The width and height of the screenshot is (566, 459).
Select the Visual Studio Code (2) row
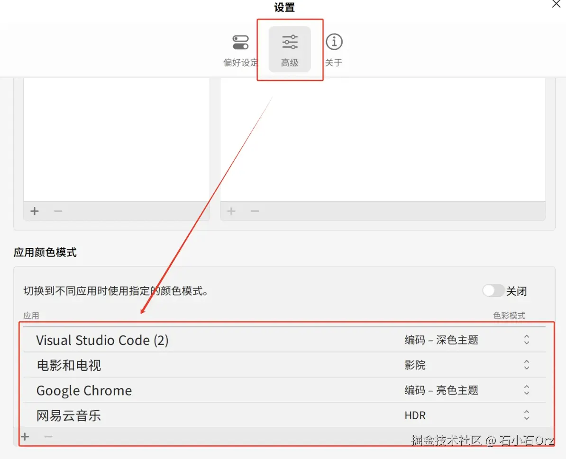[284, 340]
